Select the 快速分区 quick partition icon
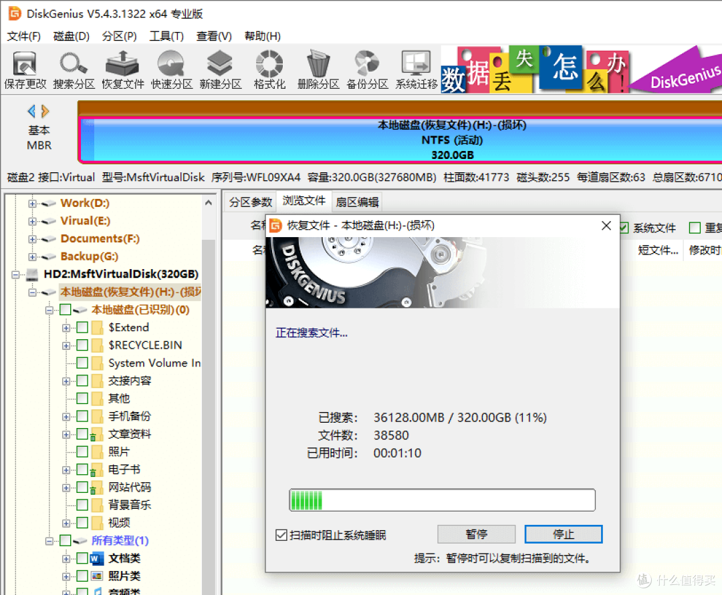The image size is (722, 595). point(171,70)
